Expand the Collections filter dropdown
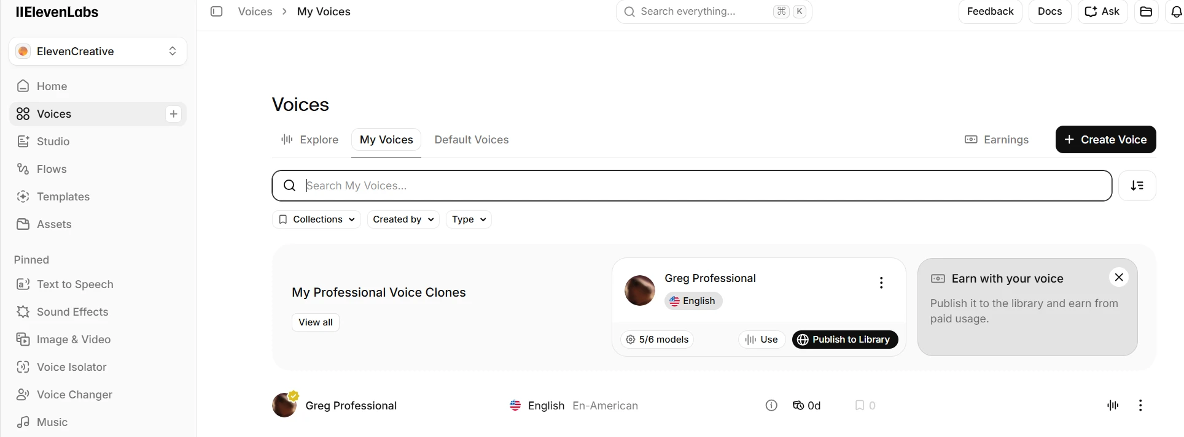 pyautogui.click(x=317, y=219)
